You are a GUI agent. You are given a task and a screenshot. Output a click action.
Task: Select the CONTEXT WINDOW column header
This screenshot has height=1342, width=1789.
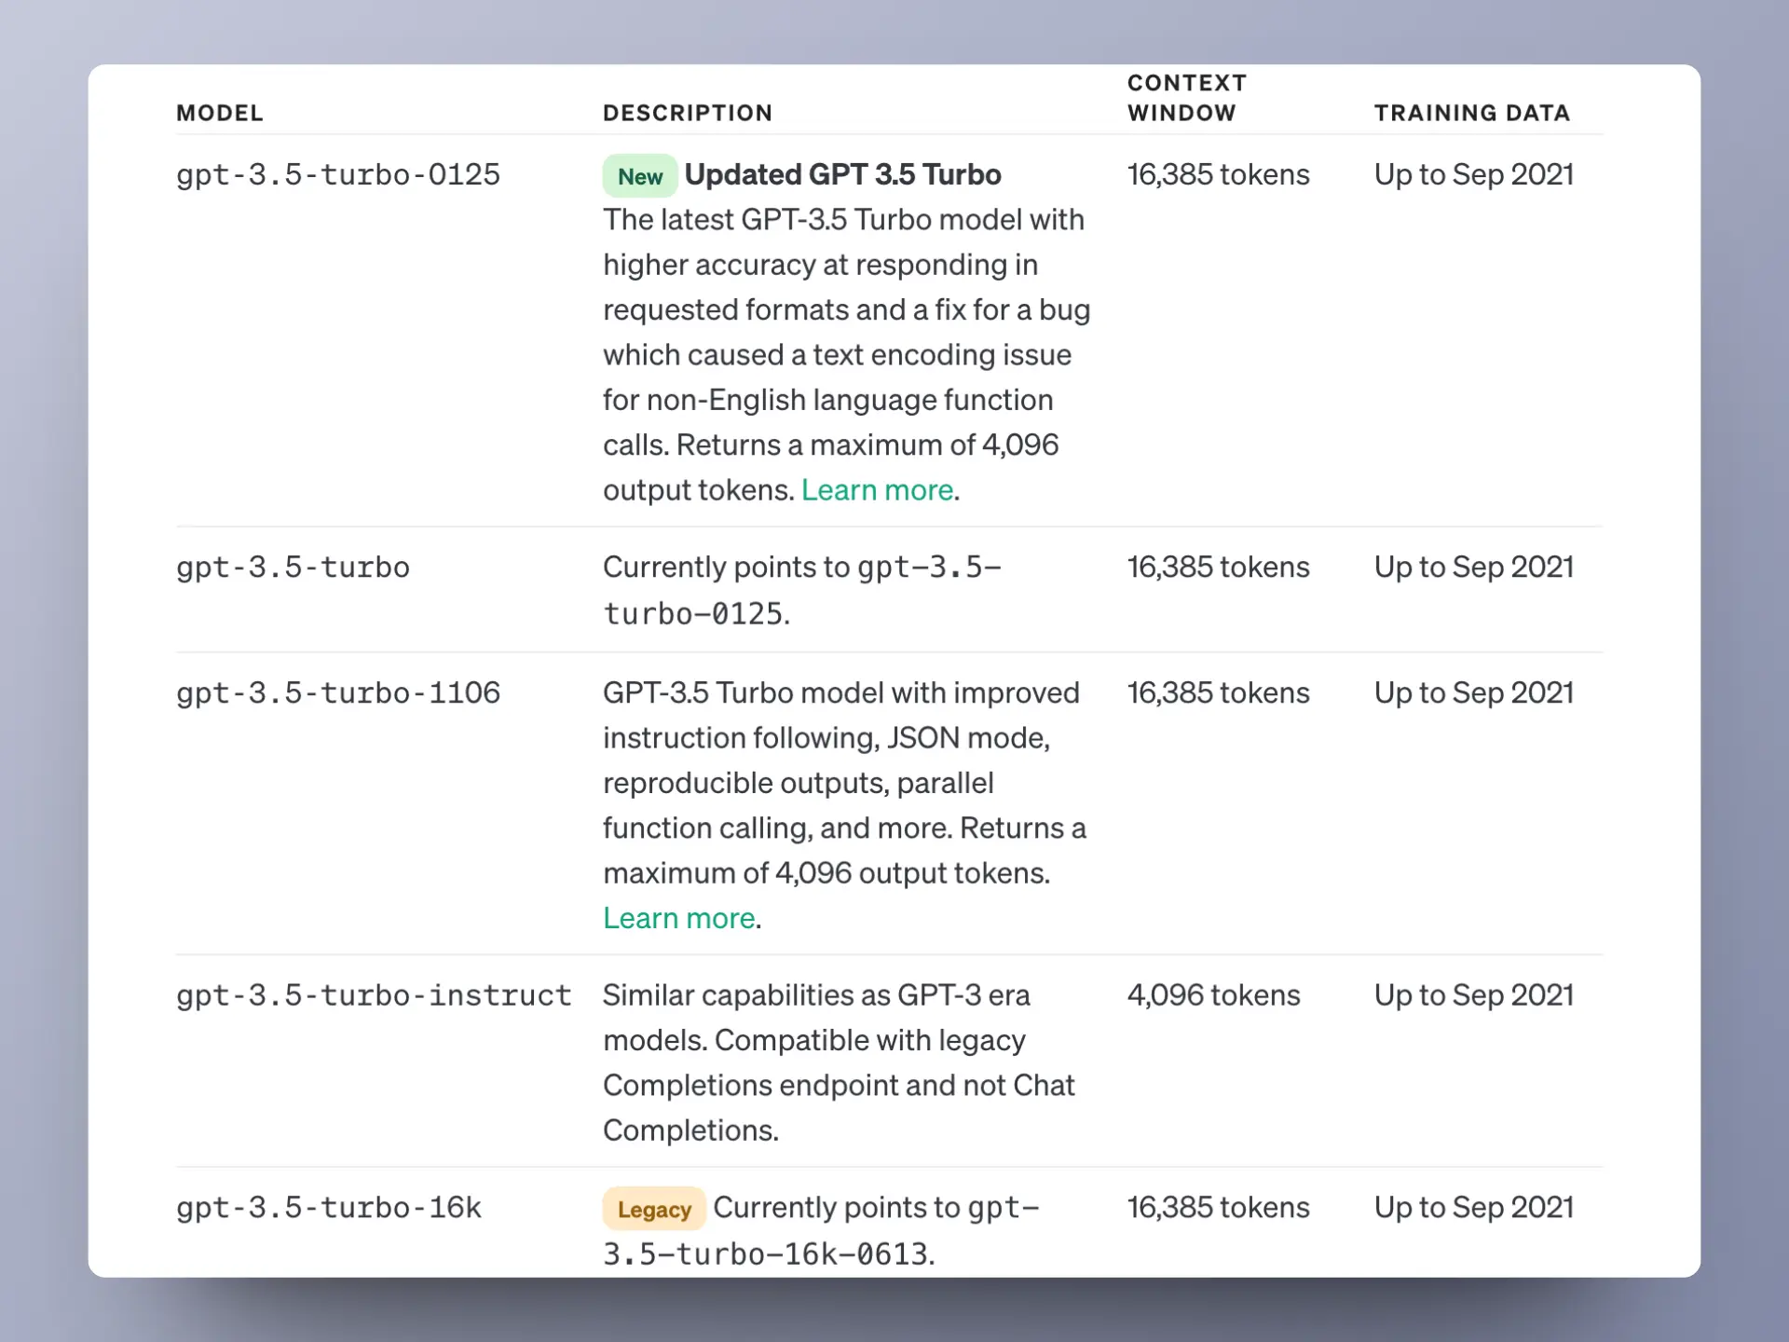1186,98
